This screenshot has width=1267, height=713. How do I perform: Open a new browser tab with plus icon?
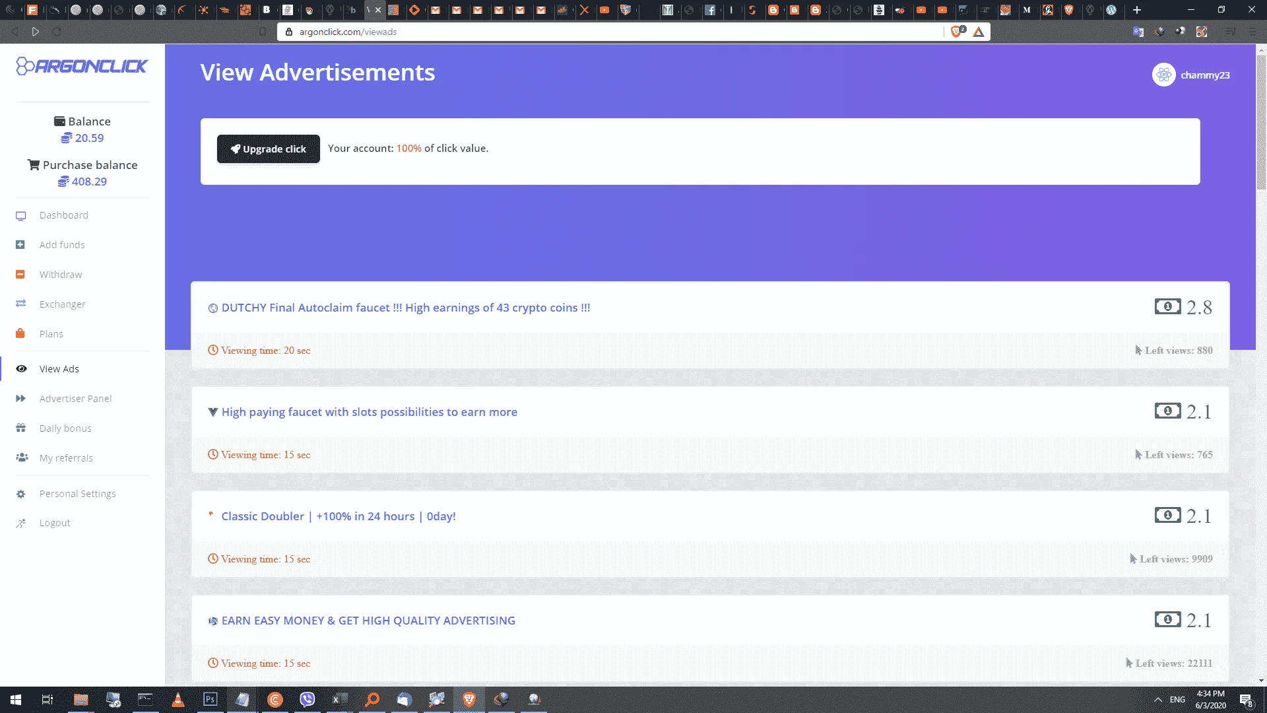1137,10
